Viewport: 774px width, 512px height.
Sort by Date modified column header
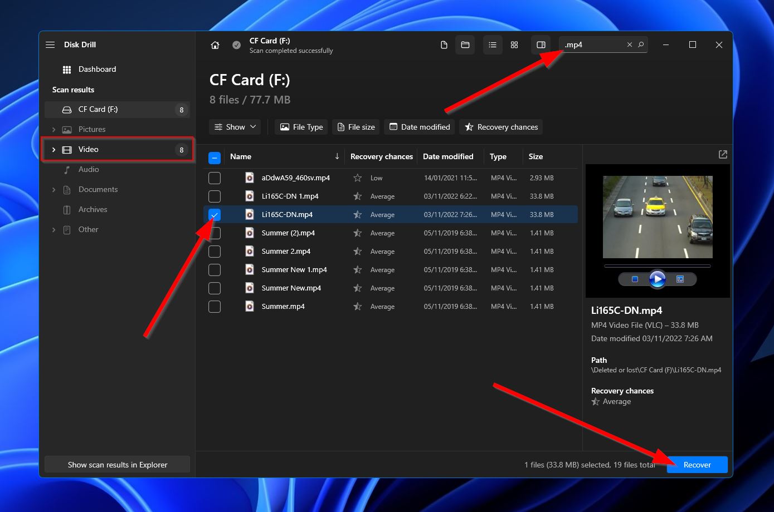tap(448, 157)
